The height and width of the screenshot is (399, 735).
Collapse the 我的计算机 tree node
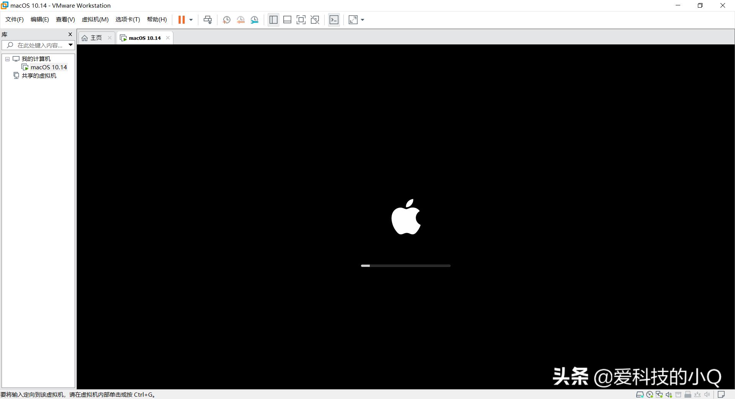point(7,59)
